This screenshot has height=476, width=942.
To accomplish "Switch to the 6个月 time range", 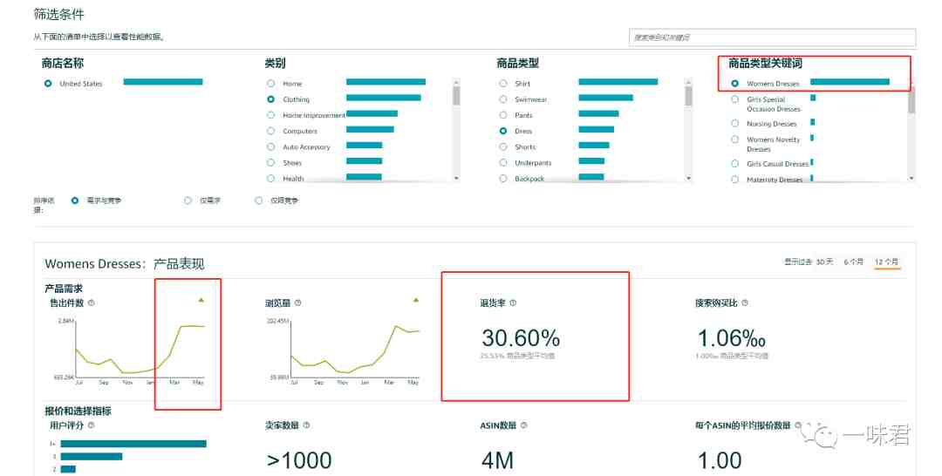I will [x=853, y=262].
